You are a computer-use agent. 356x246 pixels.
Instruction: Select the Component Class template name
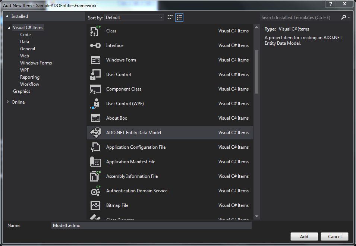pos(124,89)
